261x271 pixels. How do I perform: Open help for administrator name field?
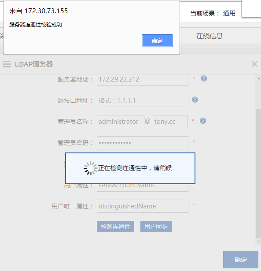(x=203, y=121)
